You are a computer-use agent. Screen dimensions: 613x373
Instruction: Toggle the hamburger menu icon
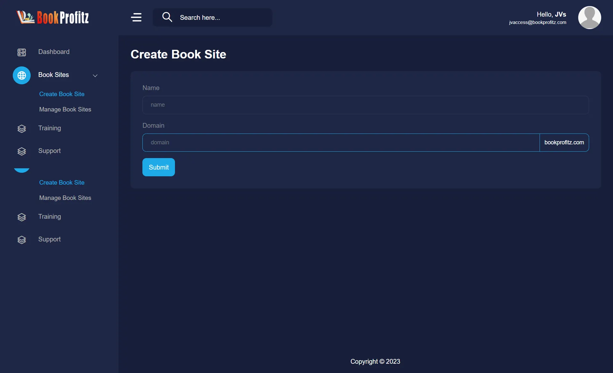pos(136,17)
